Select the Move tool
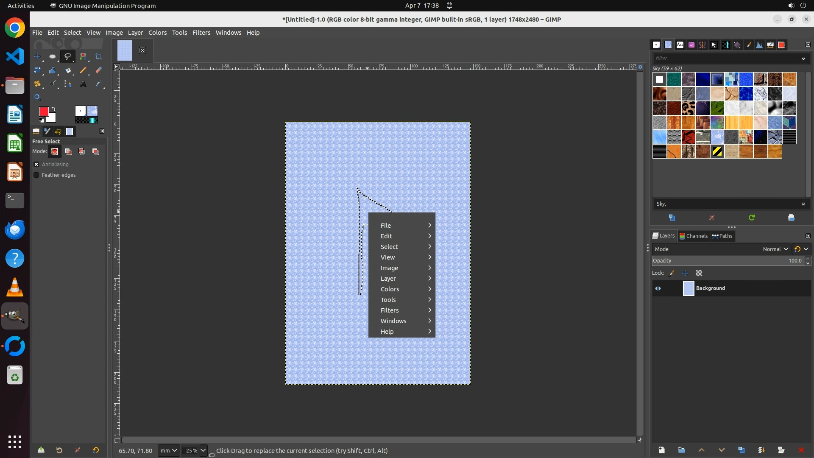This screenshot has height=458, width=814. [37, 56]
